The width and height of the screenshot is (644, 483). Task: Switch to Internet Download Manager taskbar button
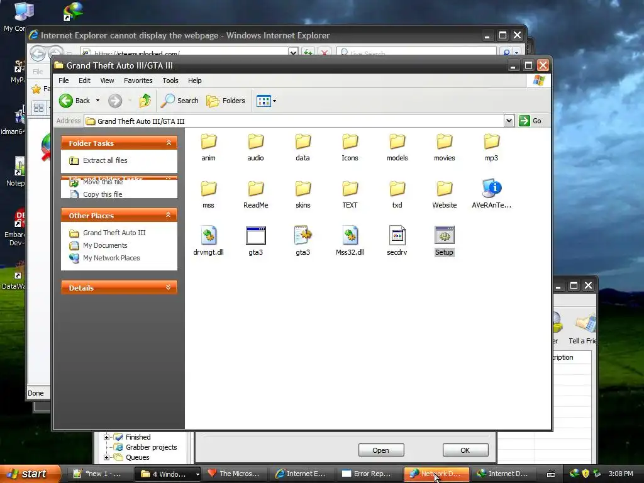click(x=503, y=474)
